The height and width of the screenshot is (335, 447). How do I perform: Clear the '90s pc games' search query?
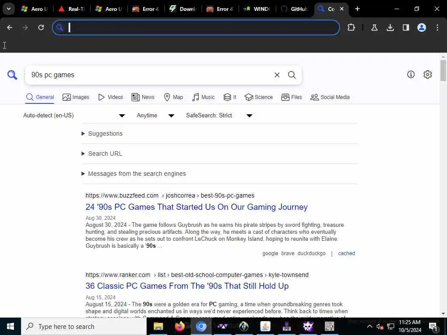[277, 75]
